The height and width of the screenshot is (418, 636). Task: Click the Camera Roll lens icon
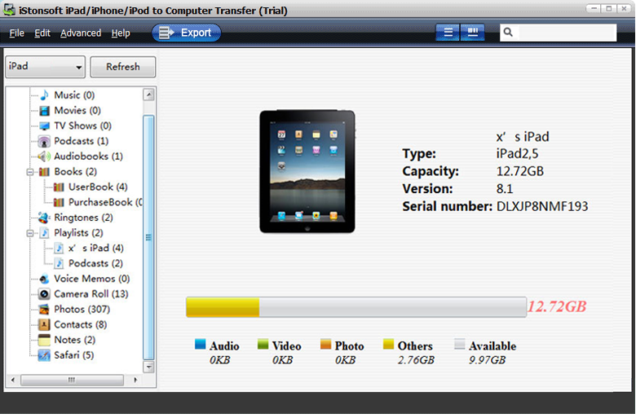44,294
